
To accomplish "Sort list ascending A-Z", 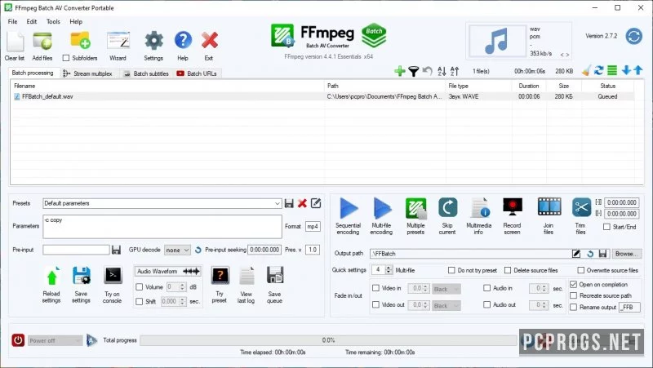I will [442, 71].
